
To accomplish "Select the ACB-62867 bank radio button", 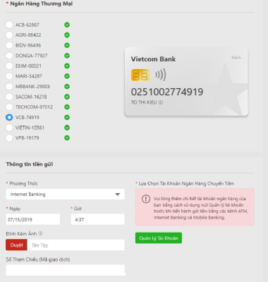I will 9,25.
